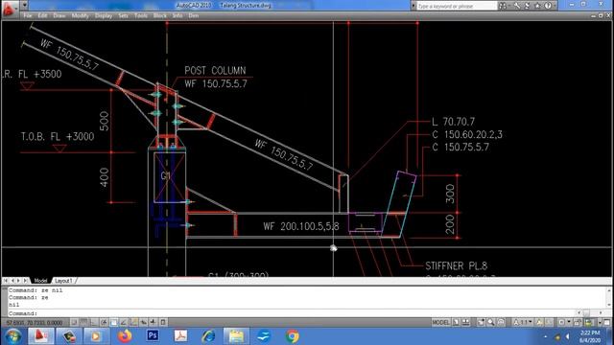The height and width of the screenshot is (345, 614).
Task: Open Google Chrome from the taskbar
Action: point(292,336)
